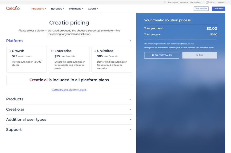The image size is (231, 153).
Task: Go to the Marketplace link
Action: point(195,2)
